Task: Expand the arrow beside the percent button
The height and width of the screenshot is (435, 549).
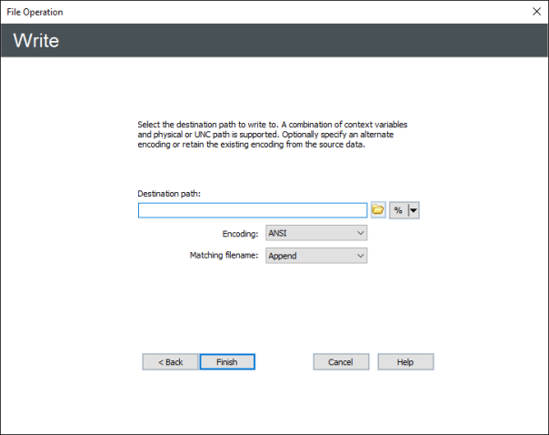Action: click(x=414, y=210)
